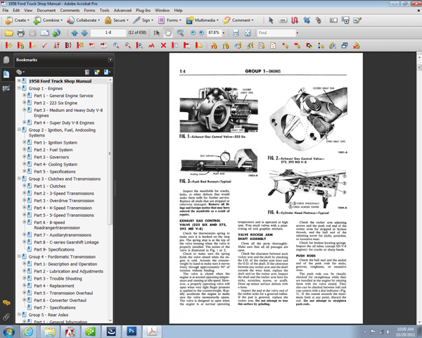Expand Part 4 - 4-Speed Transmission bookmark
422x338 pixels.
pos(24,208)
